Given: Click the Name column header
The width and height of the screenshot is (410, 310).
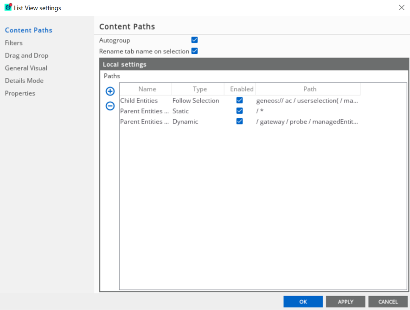Looking at the screenshot, I should click(x=147, y=89).
